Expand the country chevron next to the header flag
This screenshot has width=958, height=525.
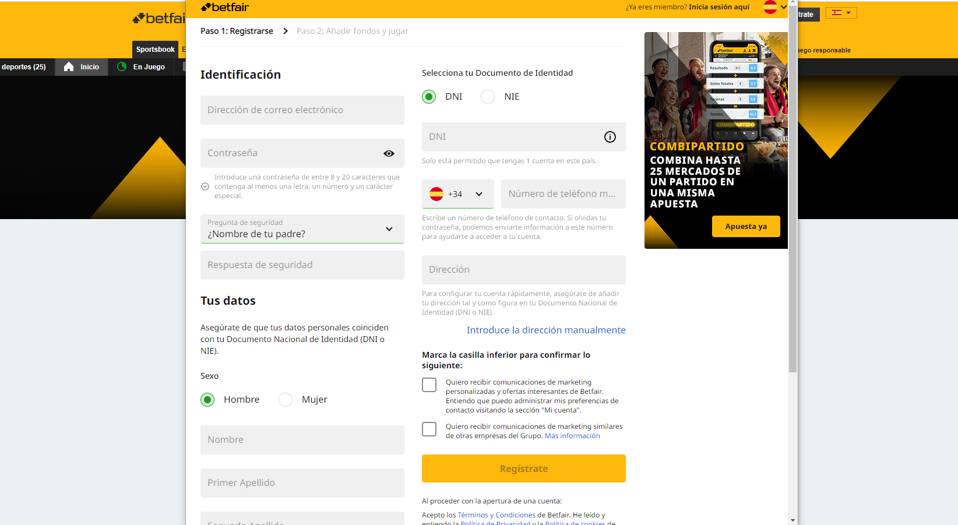[784, 7]
